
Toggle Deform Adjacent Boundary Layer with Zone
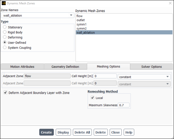point(5,93)
